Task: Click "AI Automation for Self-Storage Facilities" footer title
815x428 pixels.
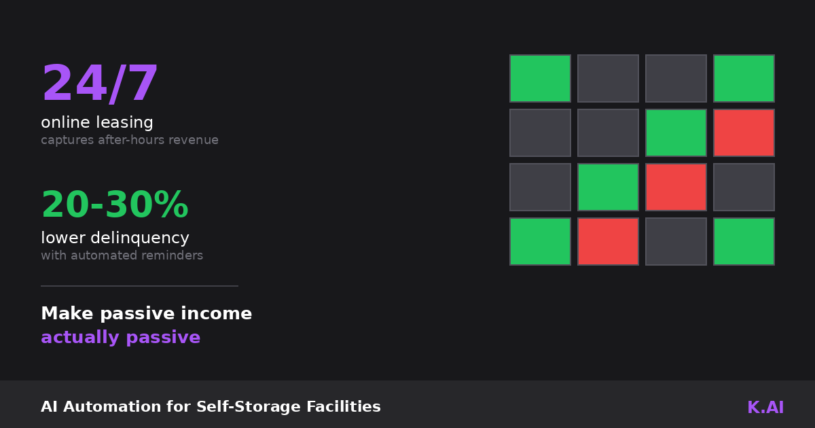Action: click(x=211, y=407)
